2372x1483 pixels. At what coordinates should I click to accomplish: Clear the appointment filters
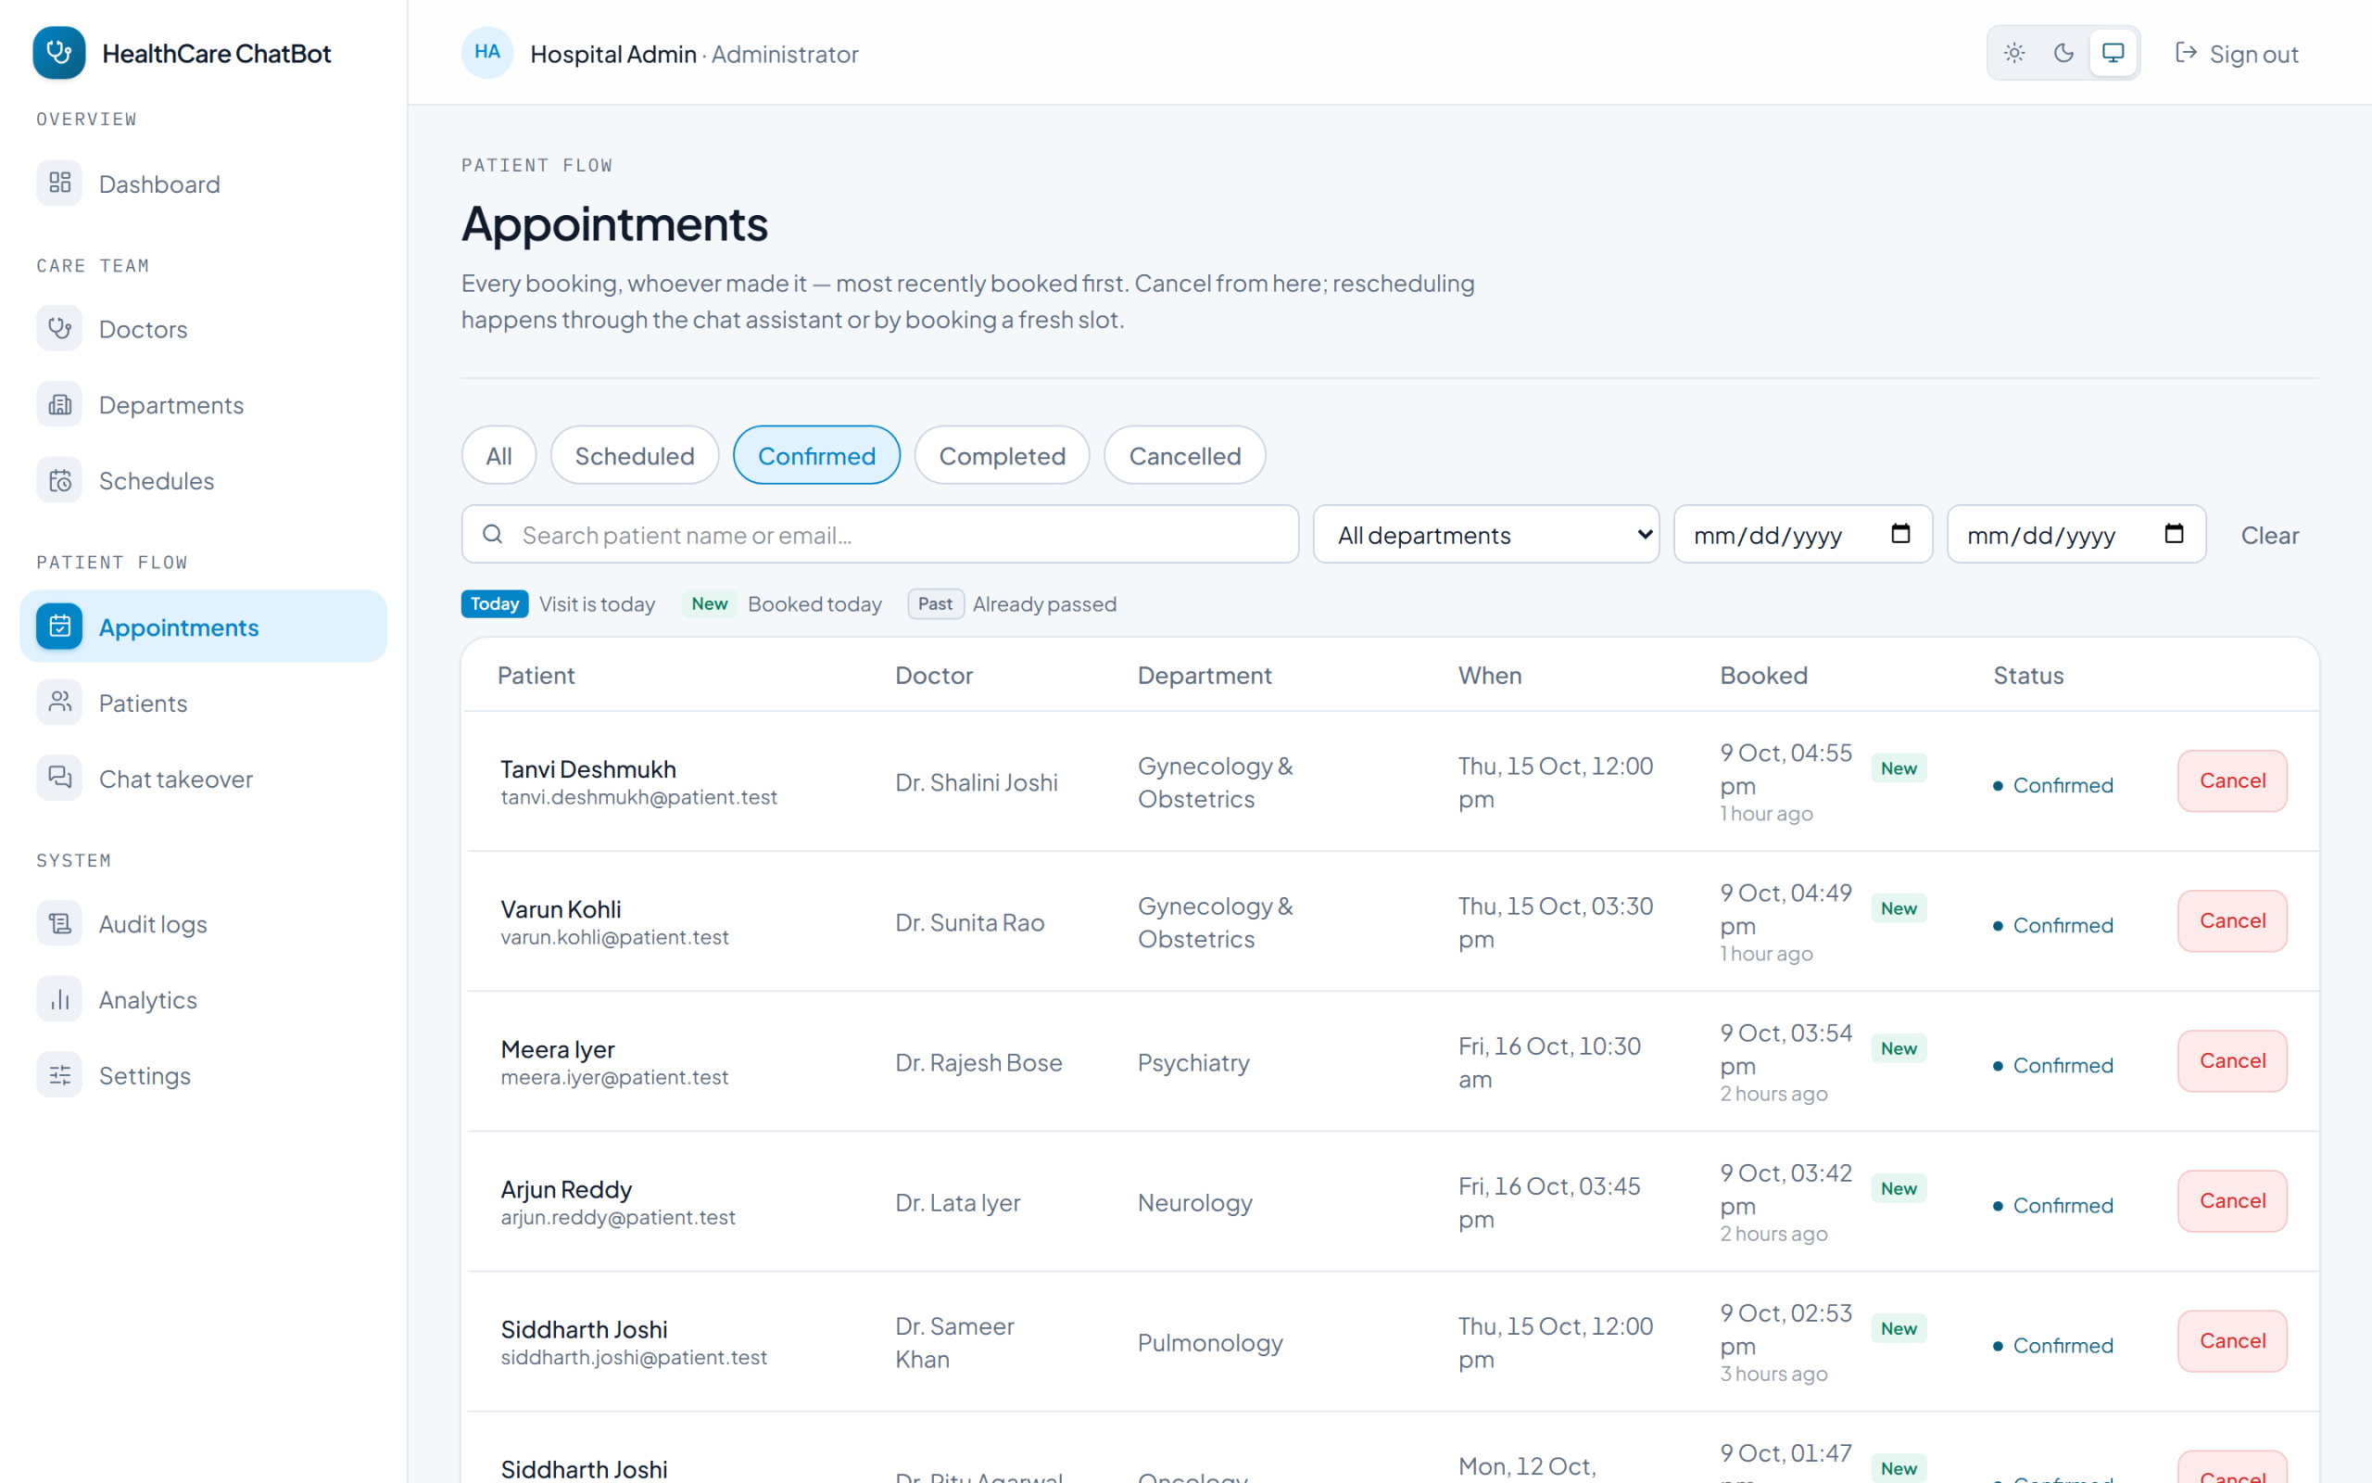pos(2269,535)
